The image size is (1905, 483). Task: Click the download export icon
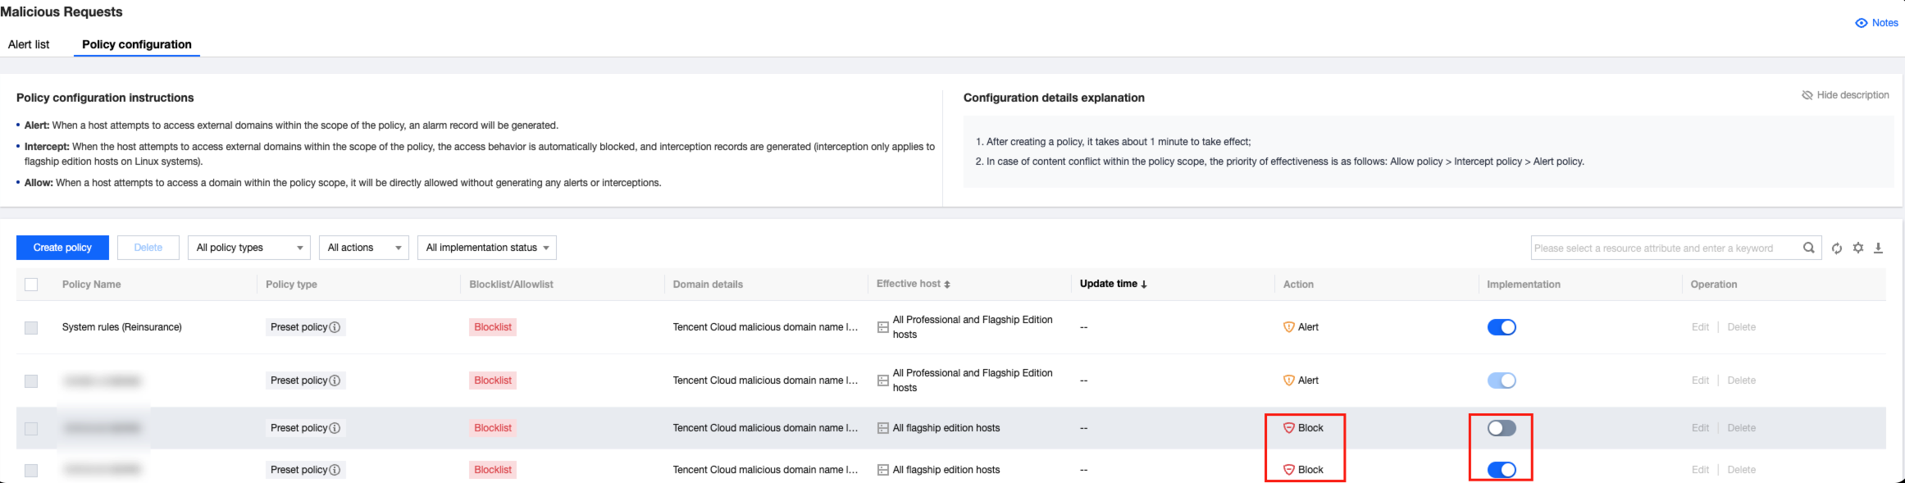[1878, 248]
